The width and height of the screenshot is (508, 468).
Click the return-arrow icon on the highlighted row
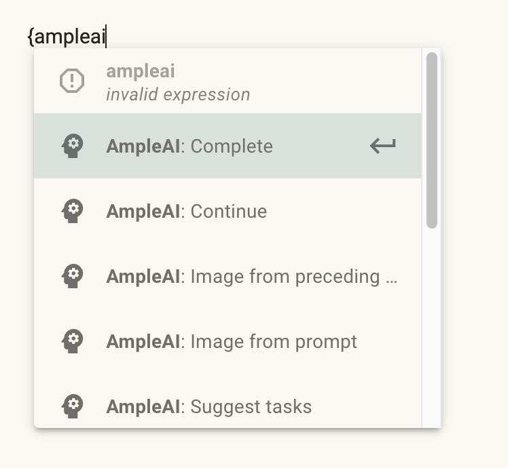click(383, 146)
